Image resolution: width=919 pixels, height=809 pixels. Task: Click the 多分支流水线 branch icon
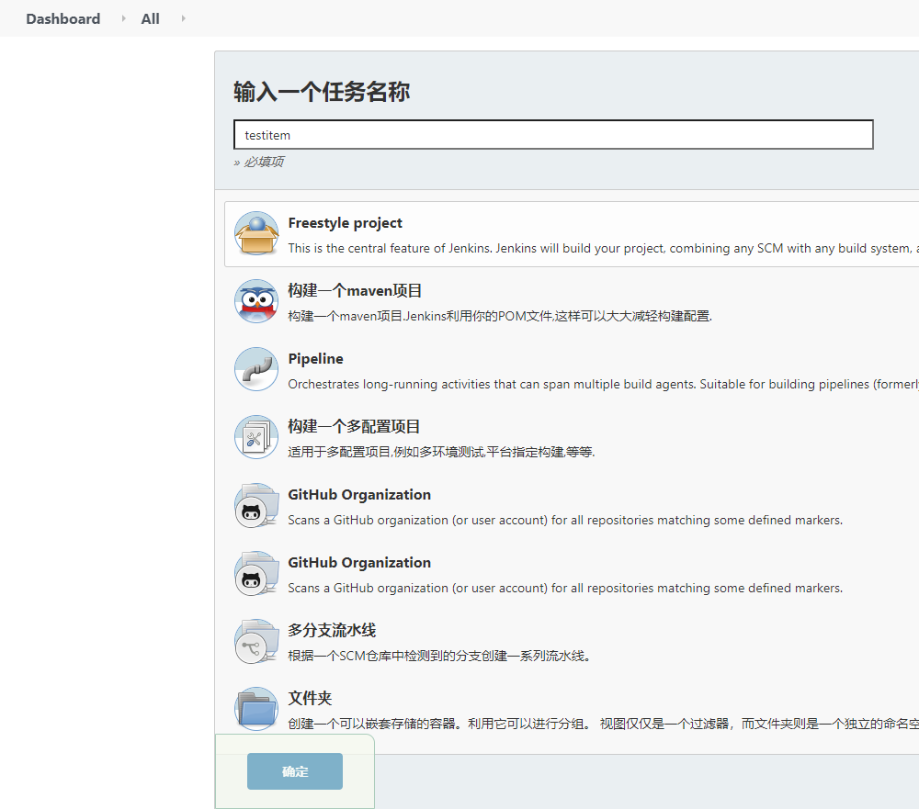pyautogui.click(x=256, y=642)
